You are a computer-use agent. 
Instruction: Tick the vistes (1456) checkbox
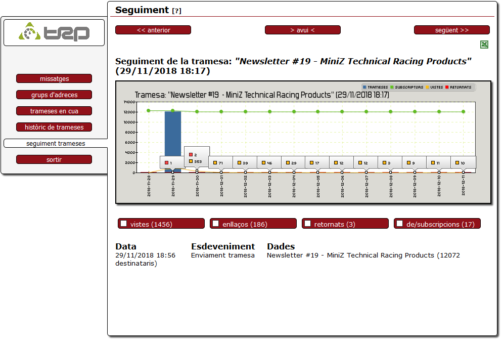(x=124, y=224)
